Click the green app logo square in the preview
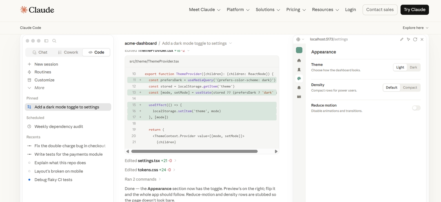The width and height of the screenshot is (441, 202). pyautogui.click(x=299, y=50)
